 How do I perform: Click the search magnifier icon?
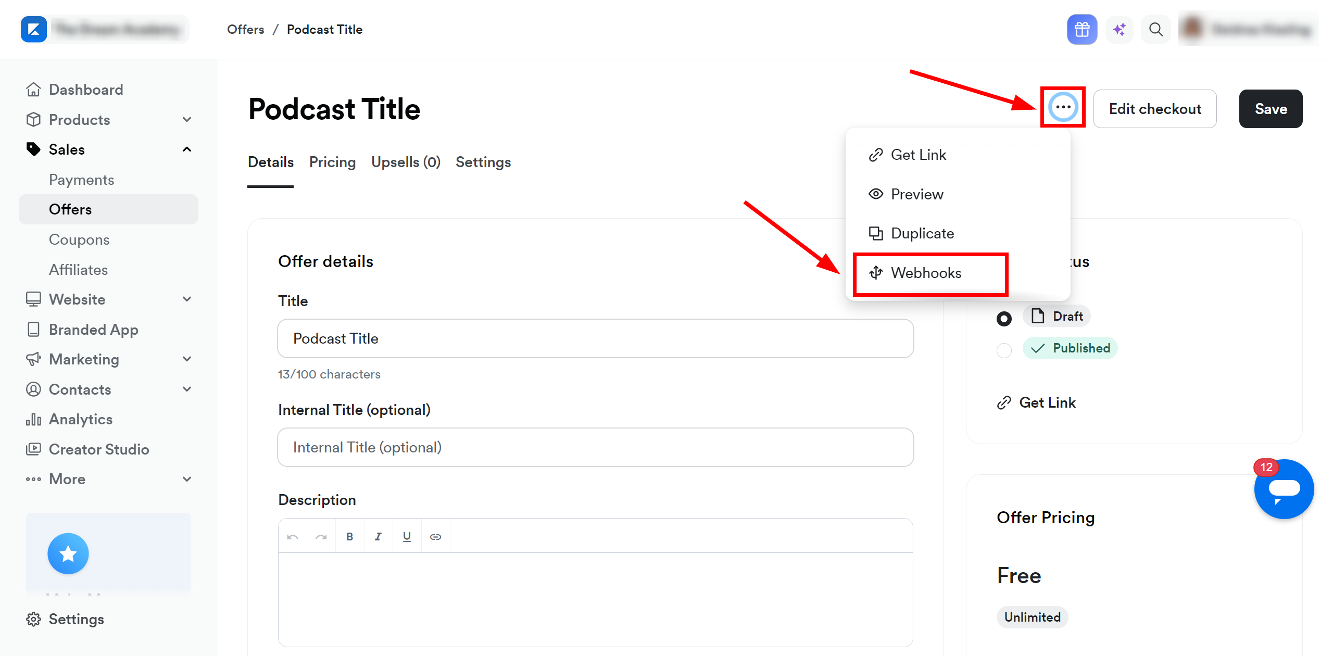pos(1155,30)
